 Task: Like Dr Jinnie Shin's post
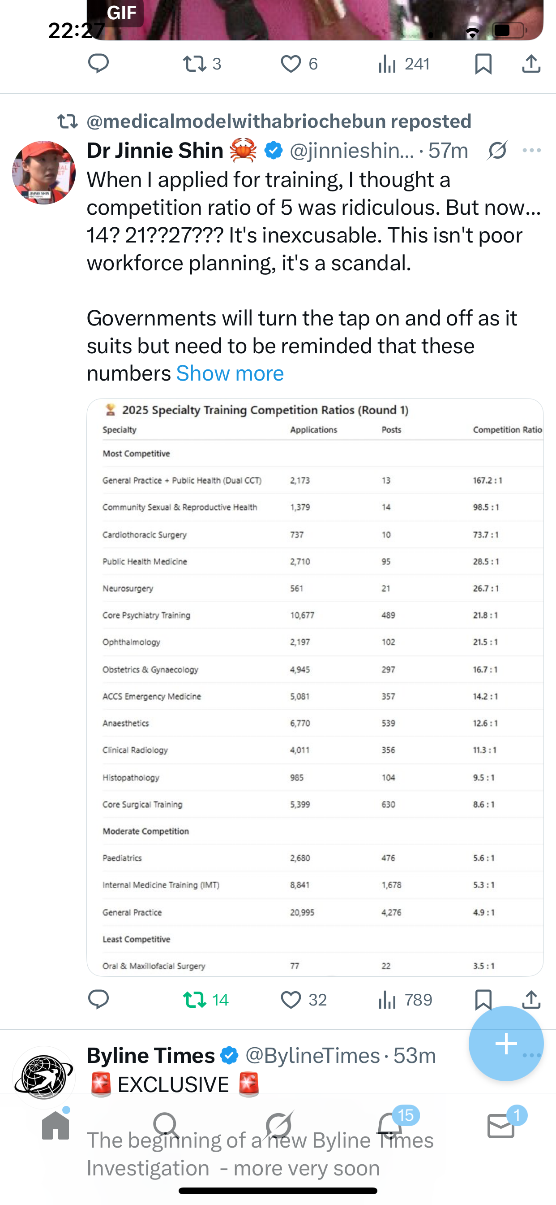tap(291, 1000)
